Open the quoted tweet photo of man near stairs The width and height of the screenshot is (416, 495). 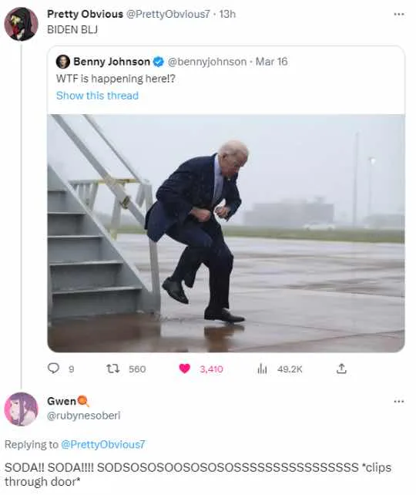226,234
